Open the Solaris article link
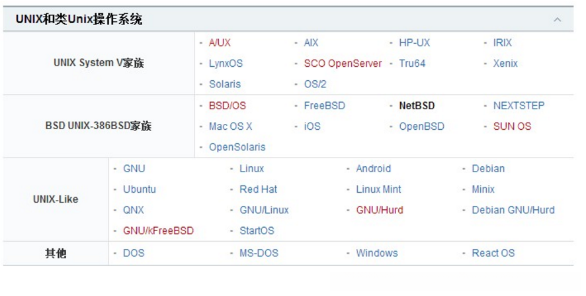 click(x=225, y=84)
